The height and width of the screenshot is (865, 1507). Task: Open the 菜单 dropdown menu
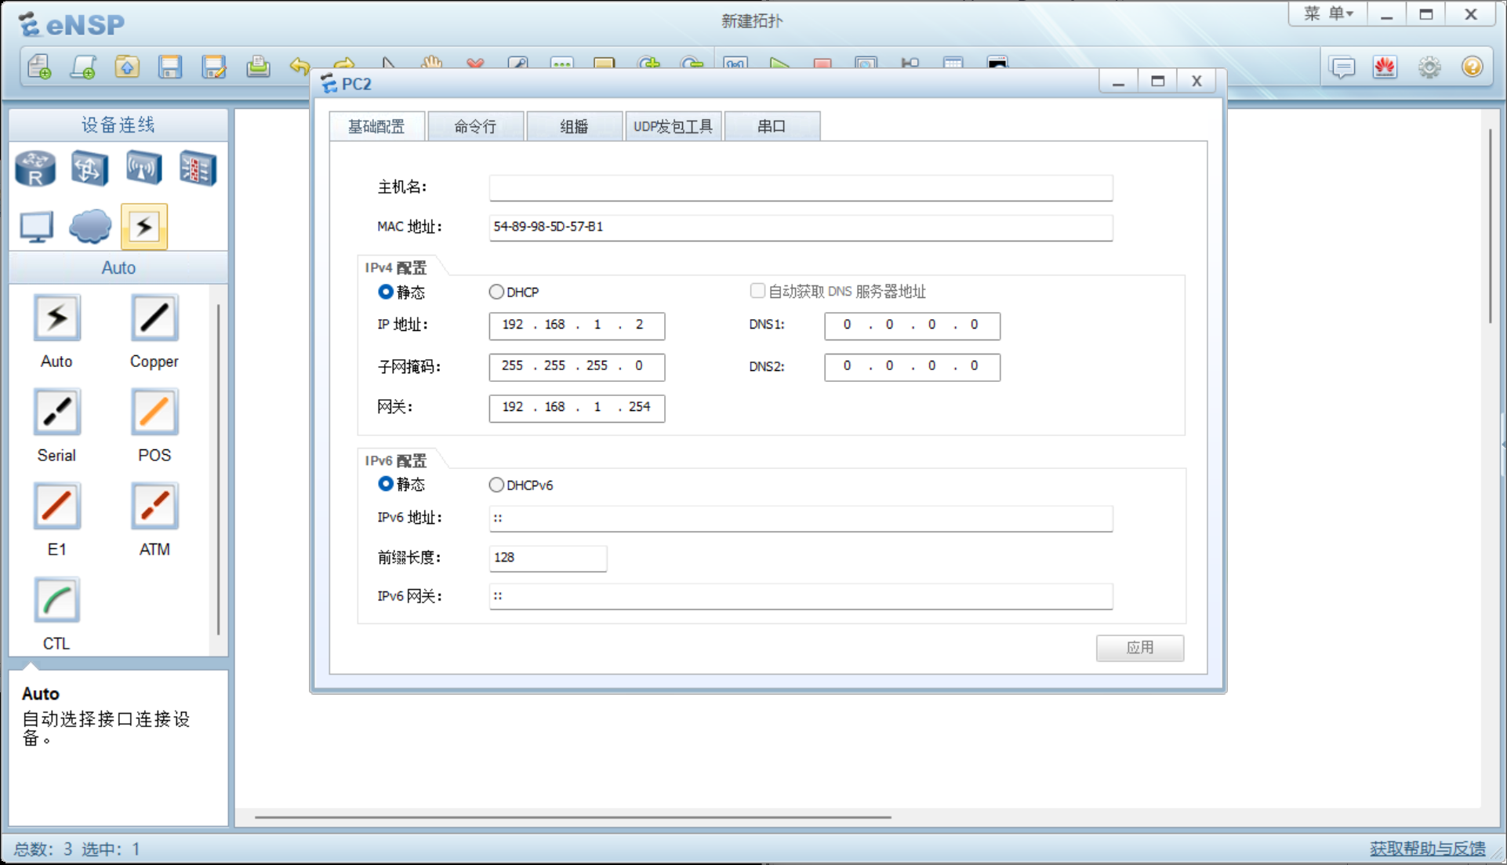click(x=1328, y=14)
